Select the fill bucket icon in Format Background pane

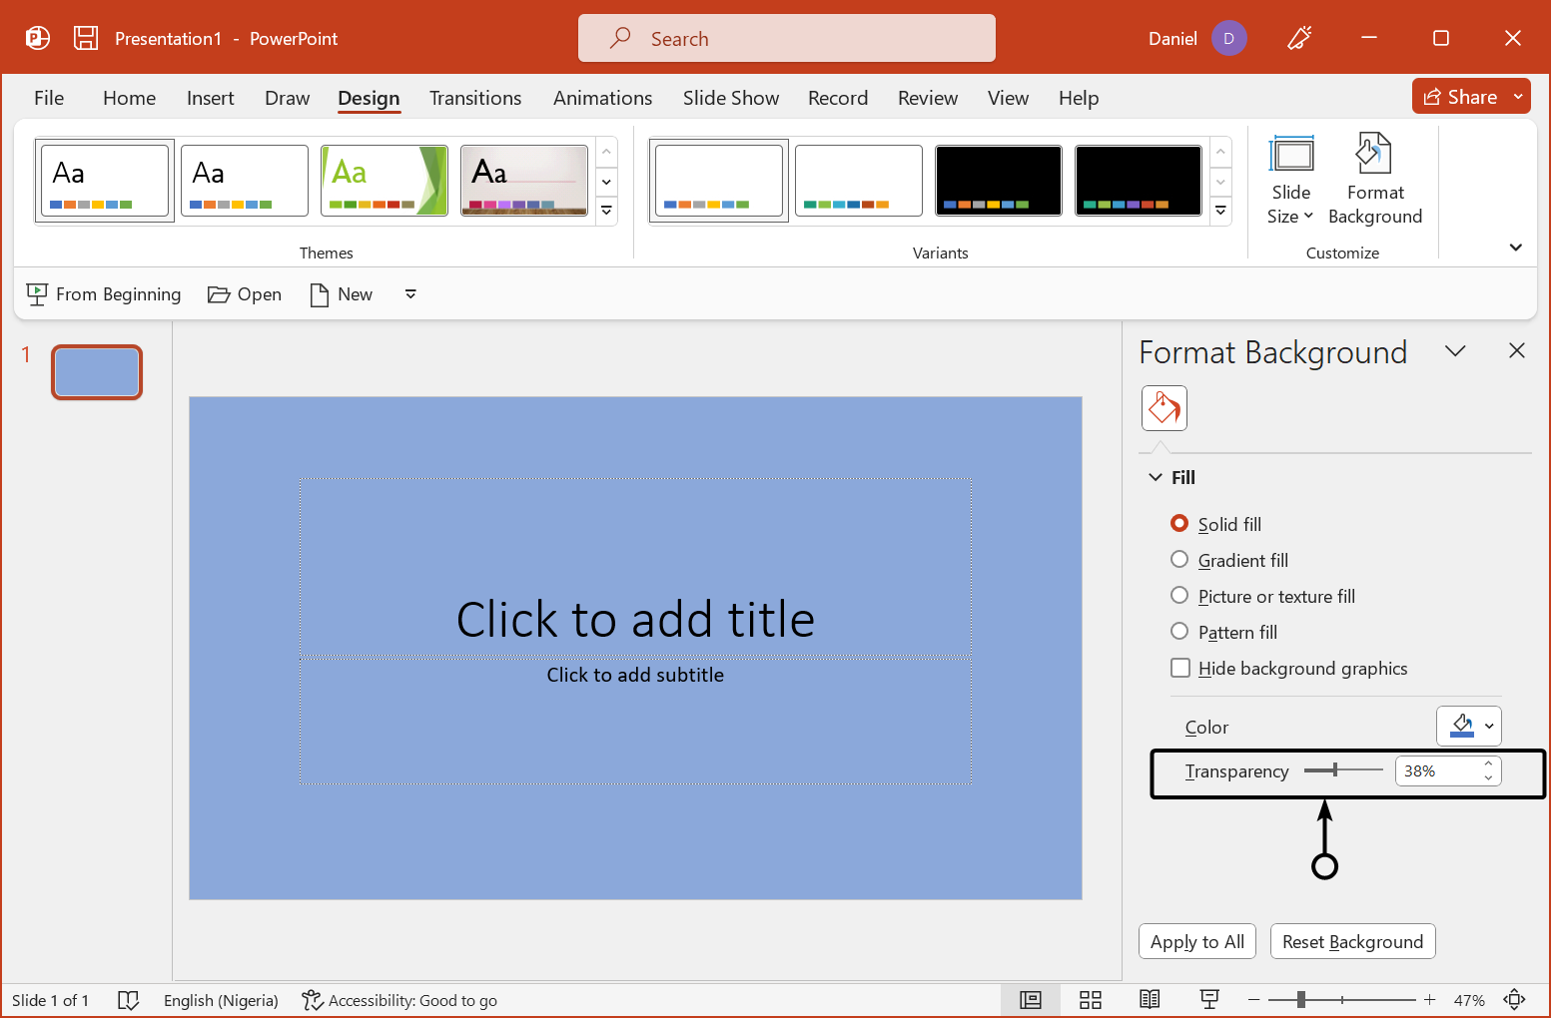1163,407
